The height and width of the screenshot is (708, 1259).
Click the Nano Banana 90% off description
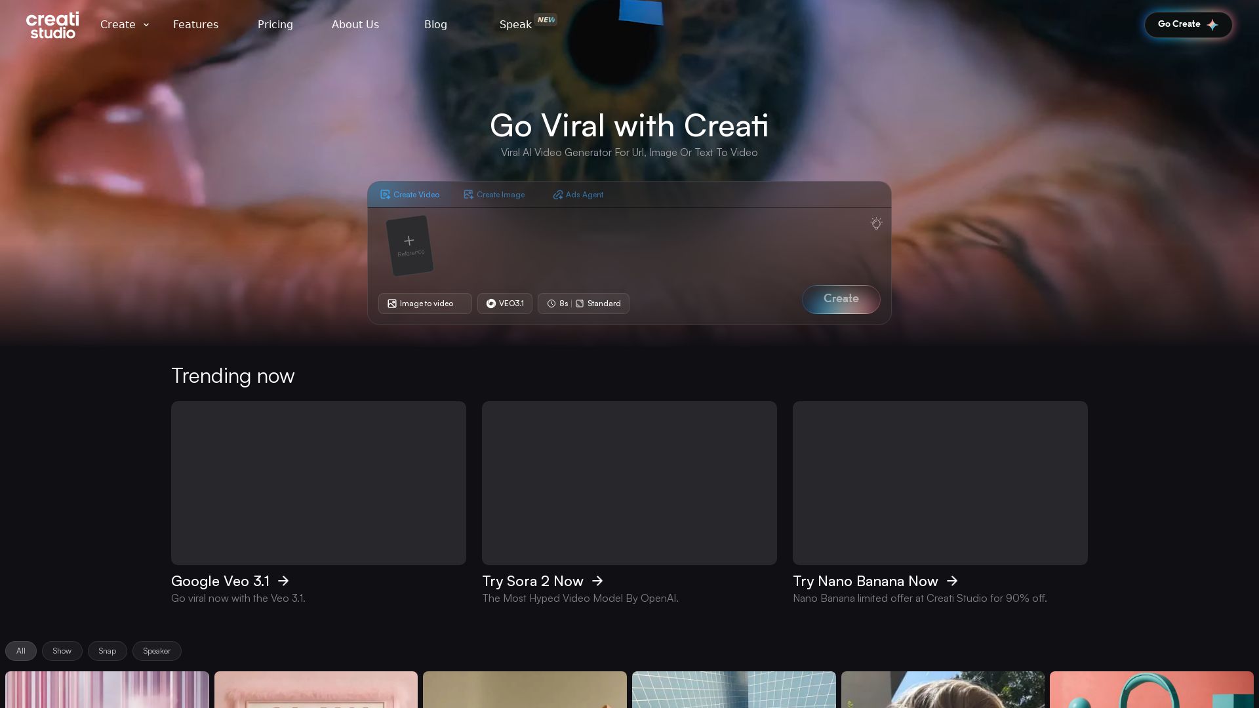pyautogui.click(x=920, y=599)
